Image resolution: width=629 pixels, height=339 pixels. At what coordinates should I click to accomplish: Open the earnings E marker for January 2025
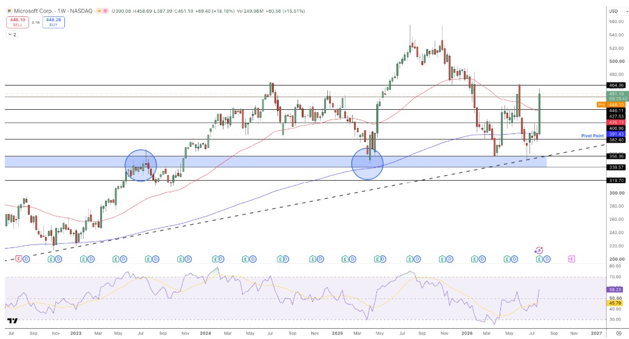coord(345,260)
